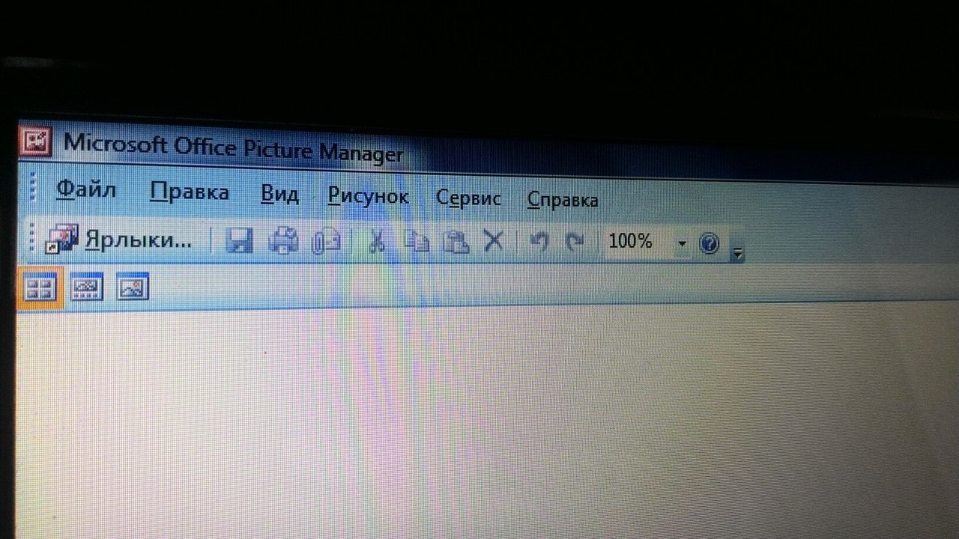Open the Файл menu
Image resolution: width=959 pixels, height=539 pixels.
(x=86, y=191)
